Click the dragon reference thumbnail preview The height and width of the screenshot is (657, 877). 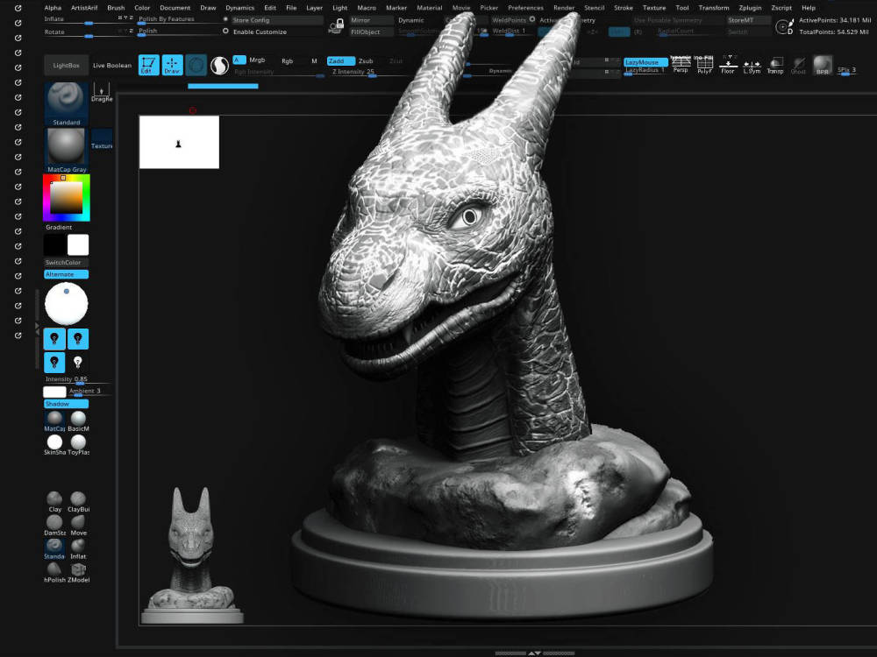tap(192, 555)
